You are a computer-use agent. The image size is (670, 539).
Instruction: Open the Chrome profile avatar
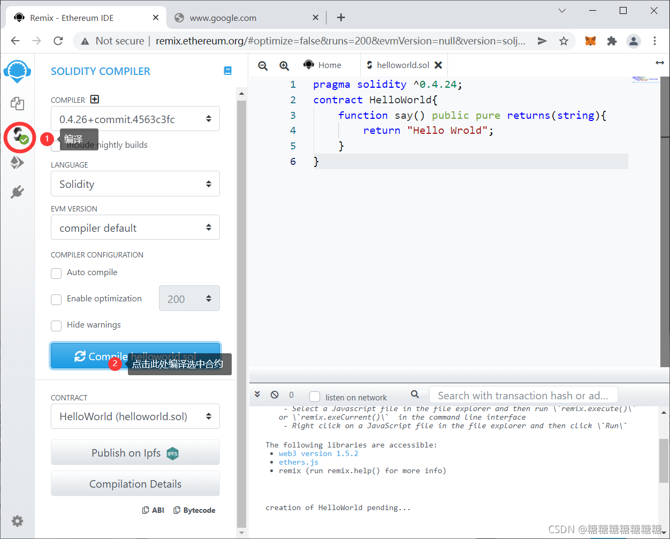[x=634, y=41]
